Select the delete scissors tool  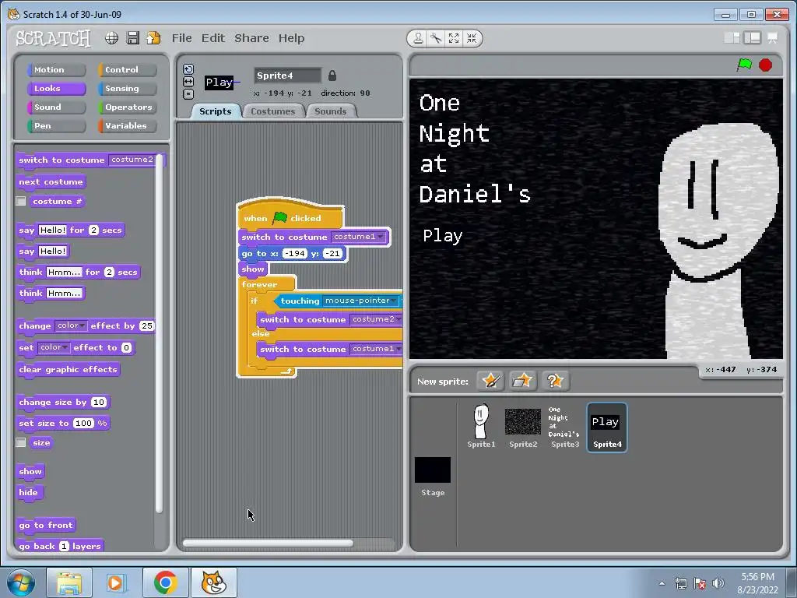click(x=436, y=39)
